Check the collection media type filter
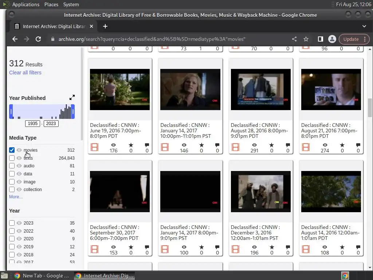This screenshot has height=280, width=373. [x=12, y=190]
